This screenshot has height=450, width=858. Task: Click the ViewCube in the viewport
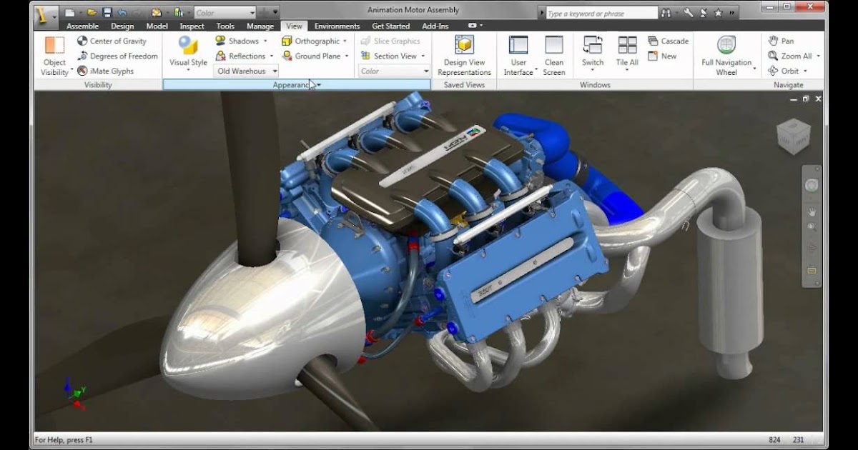pos(794,136)
